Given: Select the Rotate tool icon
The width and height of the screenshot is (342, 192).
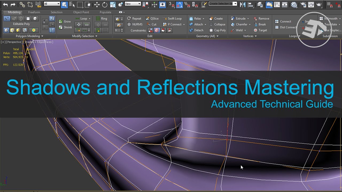Looking at the screenshot, I should (x=105, y=4).
